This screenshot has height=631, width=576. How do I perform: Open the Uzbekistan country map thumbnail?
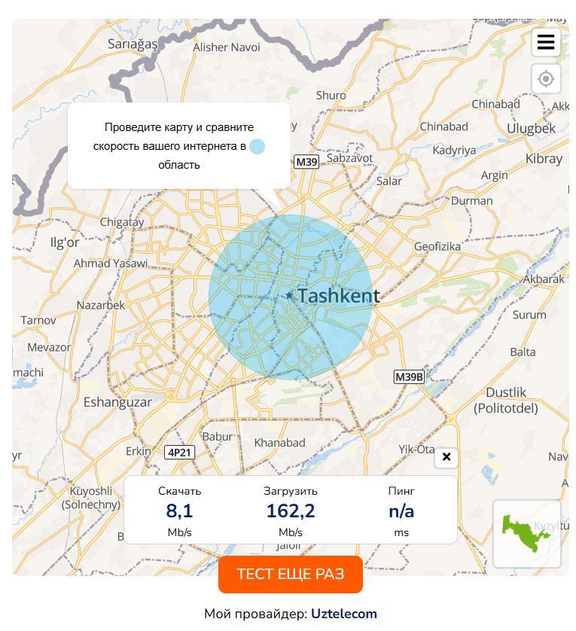pyautogui.click(x=527, y=533)
